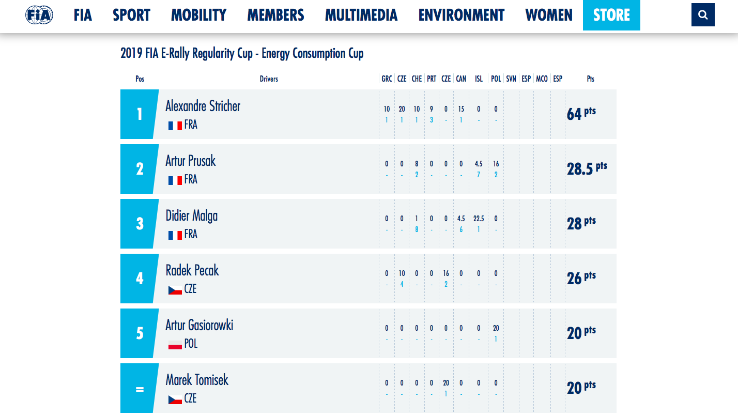Click the FIA logo icon

[x=39, y=15]
